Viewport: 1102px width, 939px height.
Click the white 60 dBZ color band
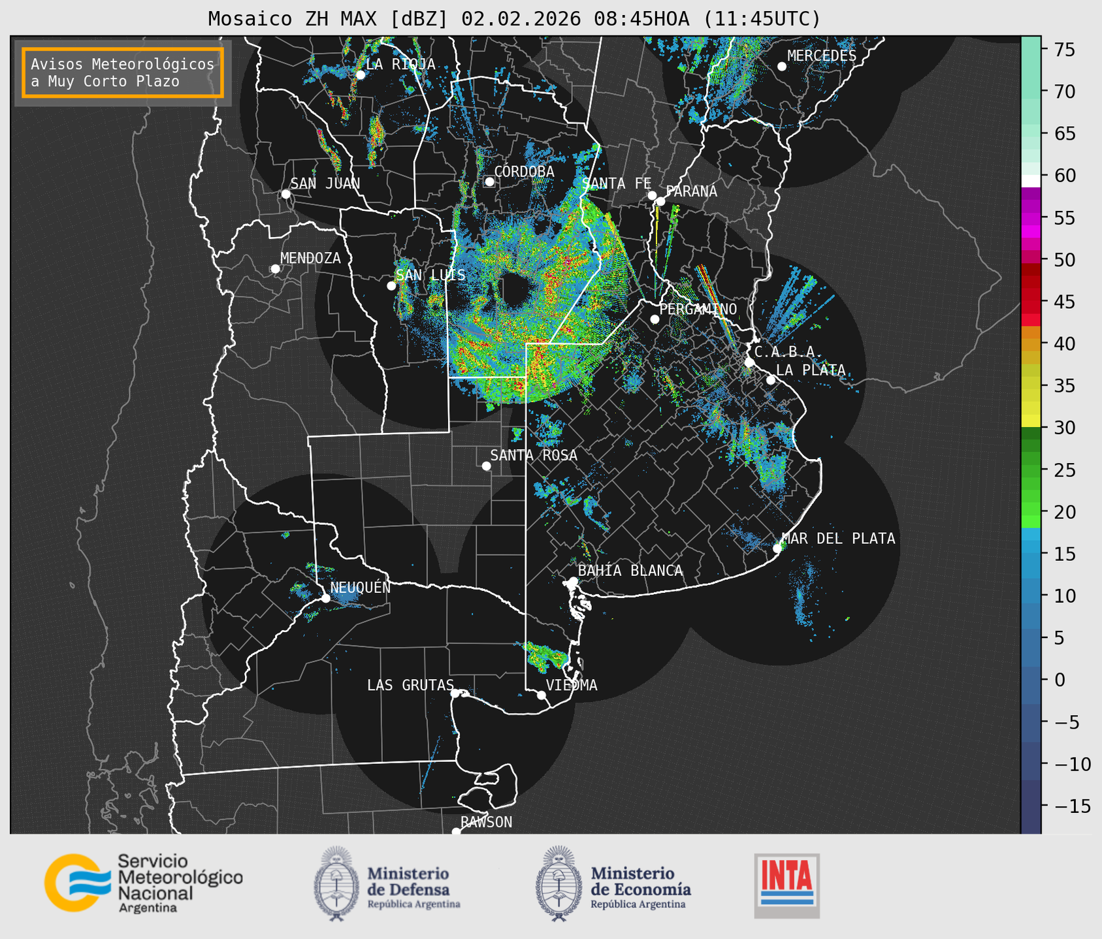1030,180
